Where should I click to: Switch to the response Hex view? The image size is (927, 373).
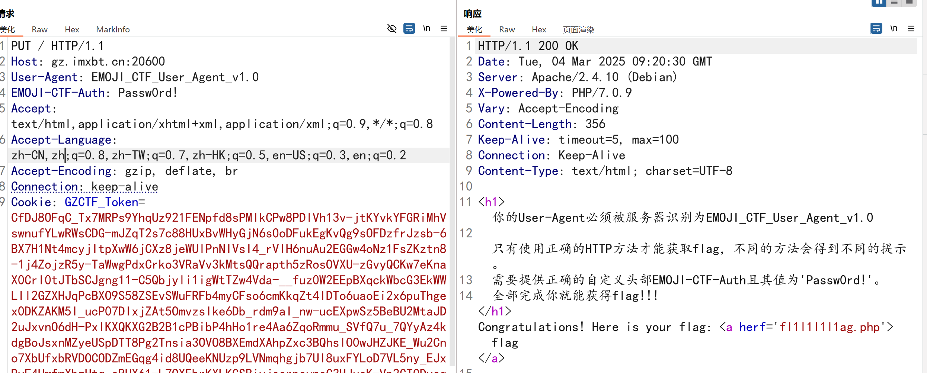[538, 29]
